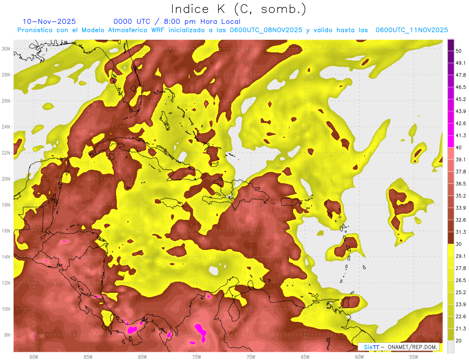Click the "25.2" color scale label
469x362 pixels.
click(x=460, y=292)
